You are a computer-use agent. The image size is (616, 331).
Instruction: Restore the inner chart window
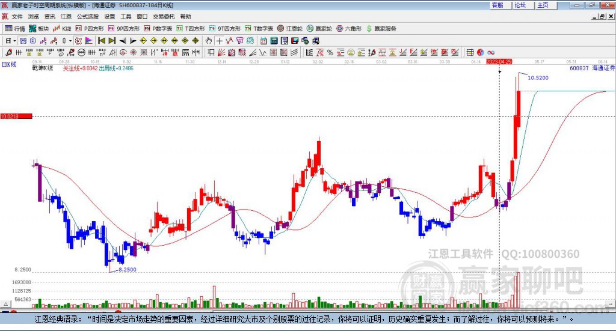[602, 16]
